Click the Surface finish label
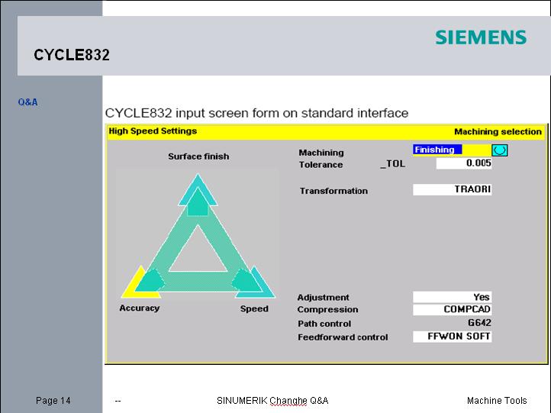 198,156
